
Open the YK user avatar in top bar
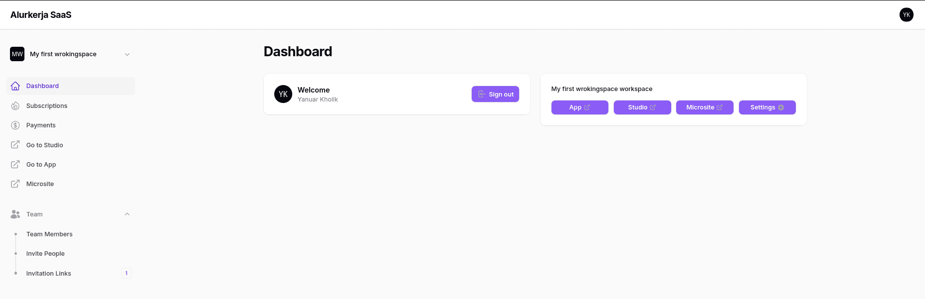(906, 14)
